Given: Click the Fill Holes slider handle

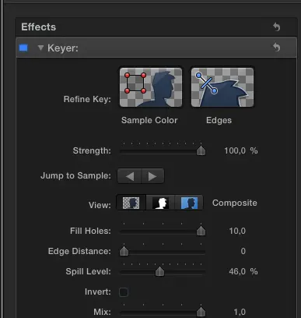Looking at the screenshot, I should tap(201, 231).
